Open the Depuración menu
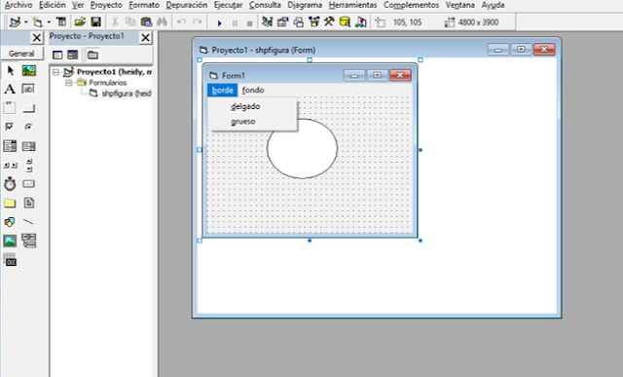623x377 pixels. (x=186, y=5)
